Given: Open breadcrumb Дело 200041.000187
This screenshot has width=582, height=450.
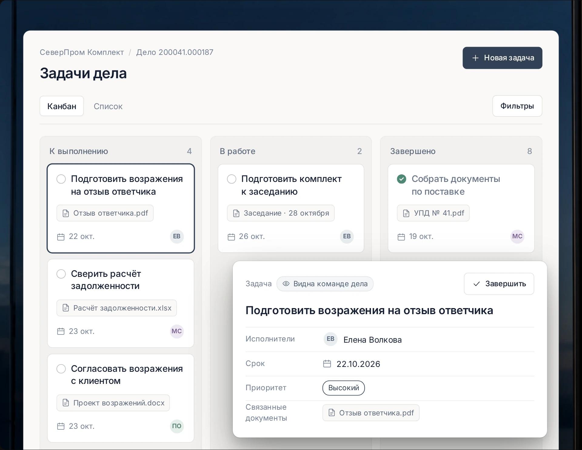Looking at the screenshot, I should point(175,52).
